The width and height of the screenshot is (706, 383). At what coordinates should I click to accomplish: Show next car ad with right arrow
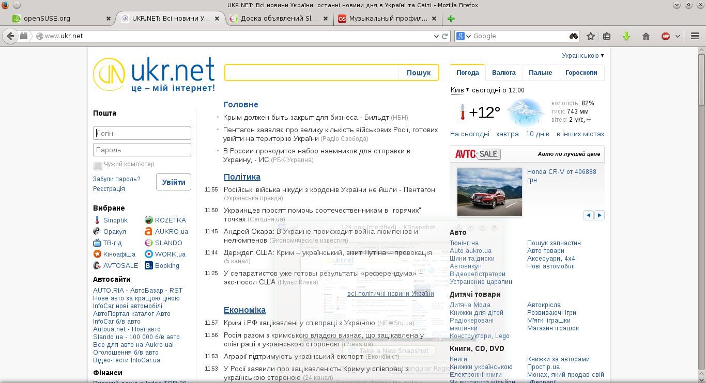600,215
